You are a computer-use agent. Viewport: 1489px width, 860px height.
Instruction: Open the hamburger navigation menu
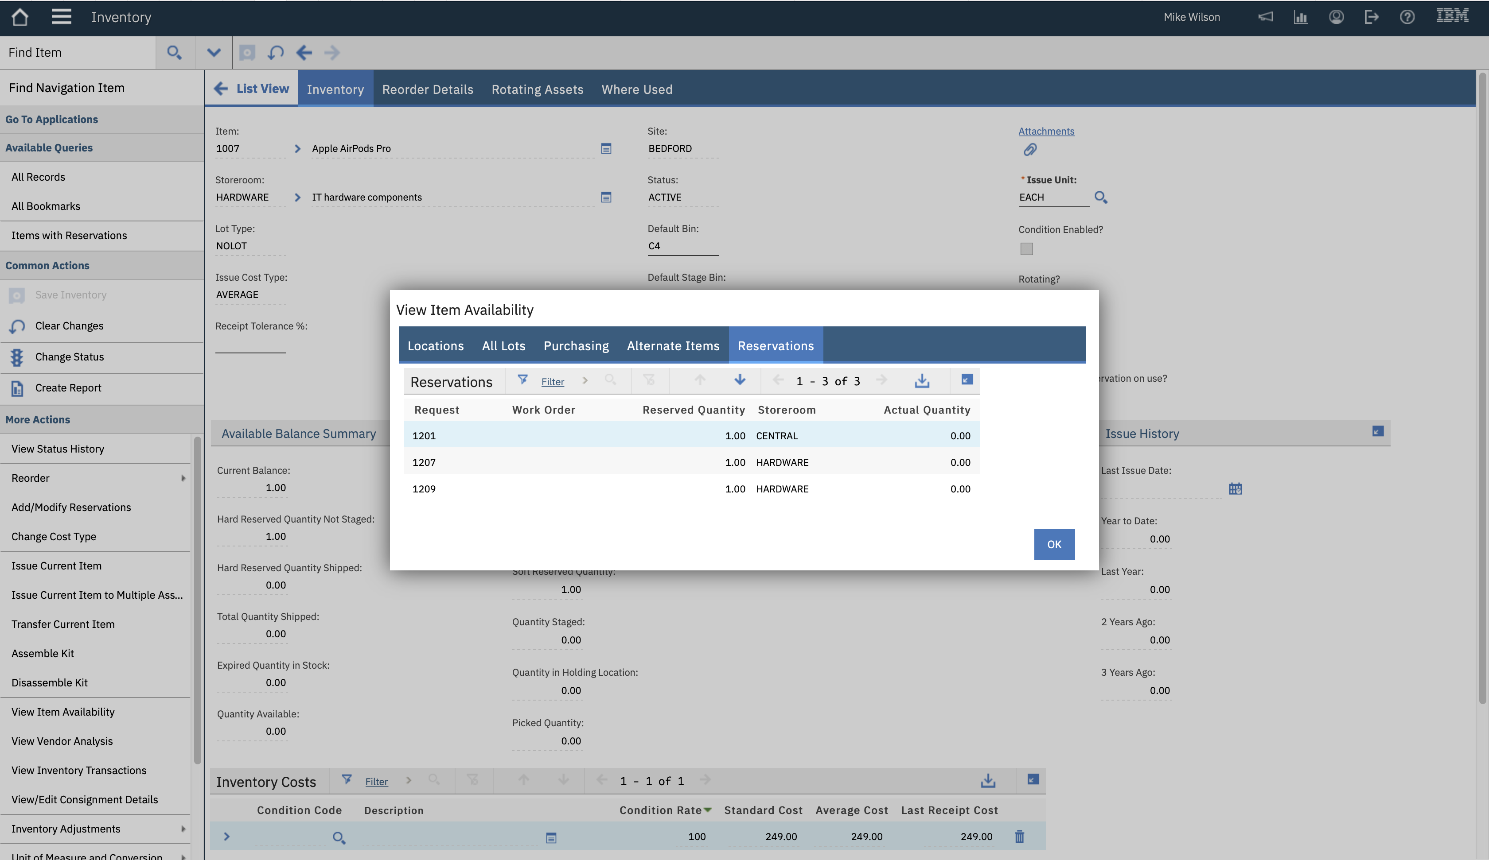[61, 17]
